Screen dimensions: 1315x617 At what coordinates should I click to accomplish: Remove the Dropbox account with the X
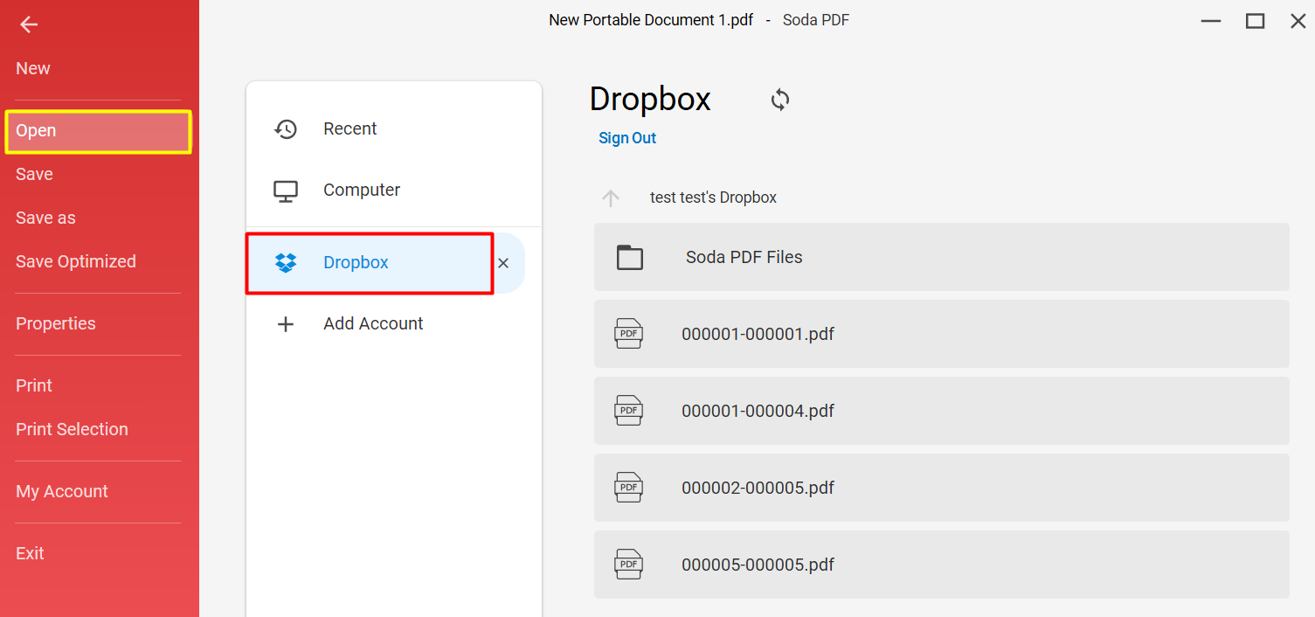(503, 263)
